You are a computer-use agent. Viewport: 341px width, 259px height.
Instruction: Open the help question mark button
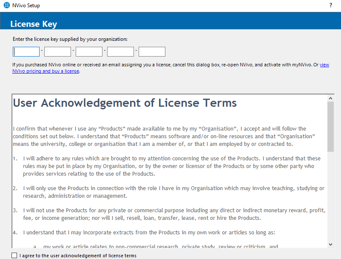pyautogui.click(x=330, y=5)
